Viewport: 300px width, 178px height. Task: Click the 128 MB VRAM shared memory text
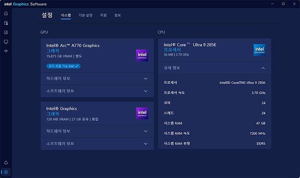[72, 119]
